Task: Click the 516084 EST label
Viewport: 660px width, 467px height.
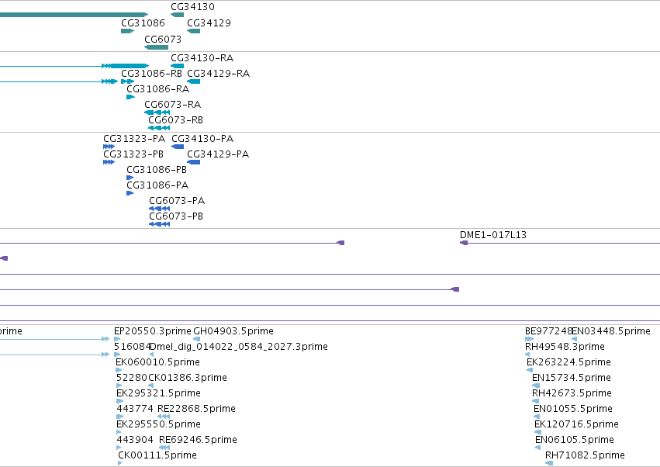Action: click(x=132, y=347)
